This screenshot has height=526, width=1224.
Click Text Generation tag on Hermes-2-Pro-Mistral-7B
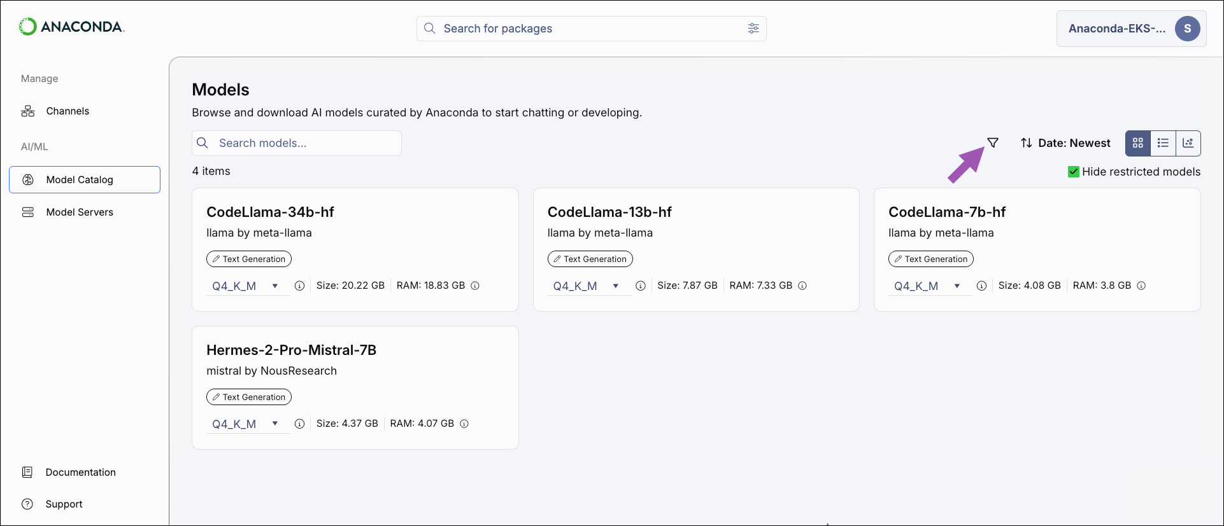249,397
